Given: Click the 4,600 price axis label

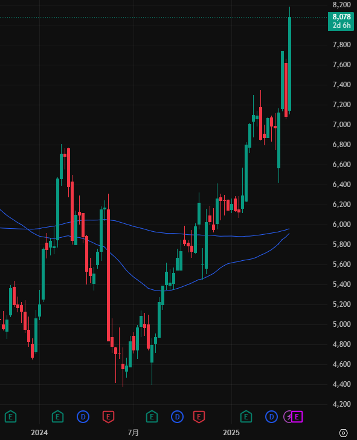Looking at the screenshot, I should pyautogui.click(x=342, y=364).
